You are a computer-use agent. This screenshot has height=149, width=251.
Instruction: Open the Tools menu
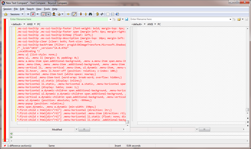point(47,9)
